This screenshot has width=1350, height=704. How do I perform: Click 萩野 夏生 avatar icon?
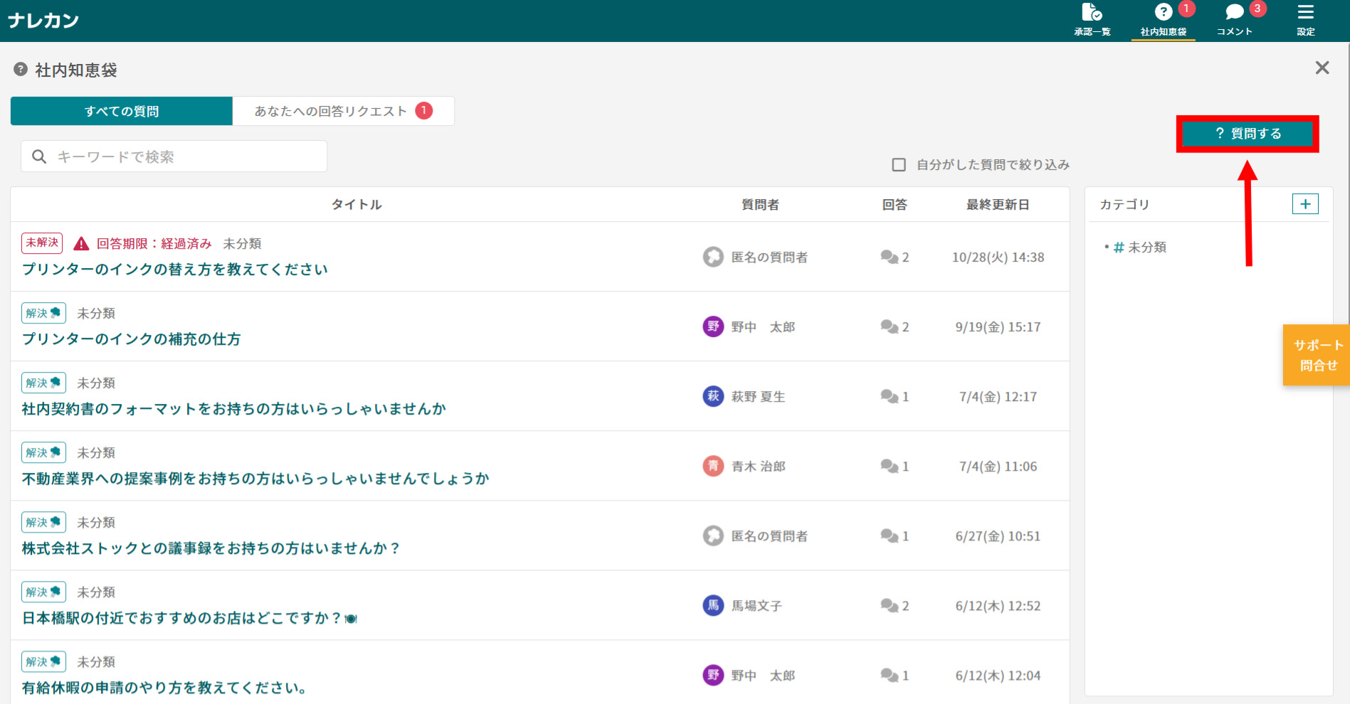click(713, 396)
